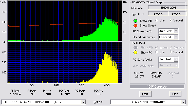Select Line mode for PIE graph
This screenshot has height=106, width=188.
157,20
